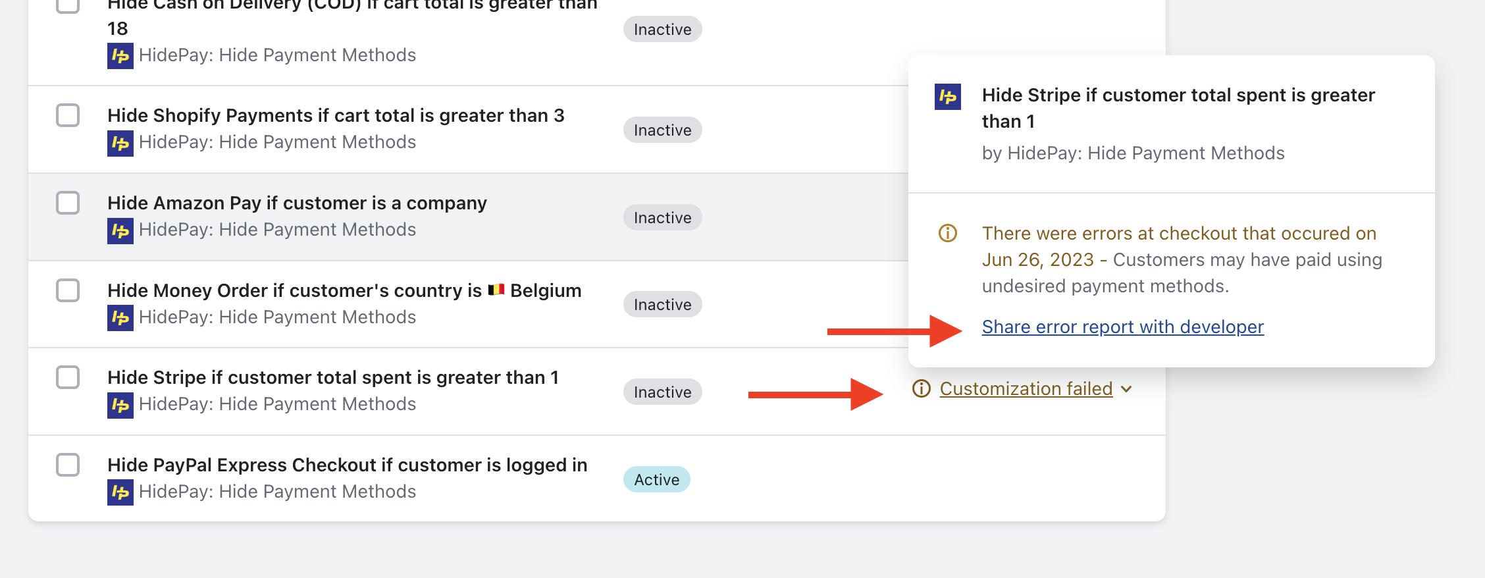
Task: Click Inactive badge on Shopify Payments row
Action: point(663,130)
